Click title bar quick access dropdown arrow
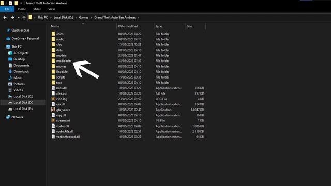This screenshot has width=331, height=186. (21, 3)
